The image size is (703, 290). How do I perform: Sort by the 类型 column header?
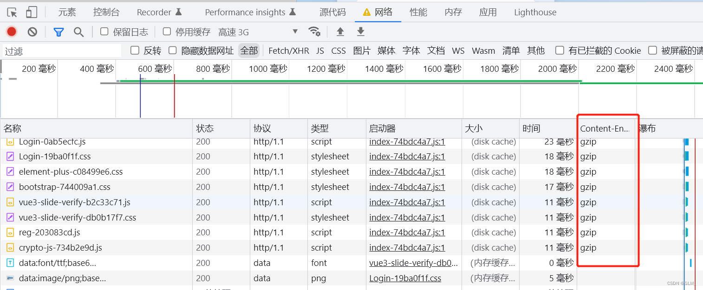click(337, 128)
